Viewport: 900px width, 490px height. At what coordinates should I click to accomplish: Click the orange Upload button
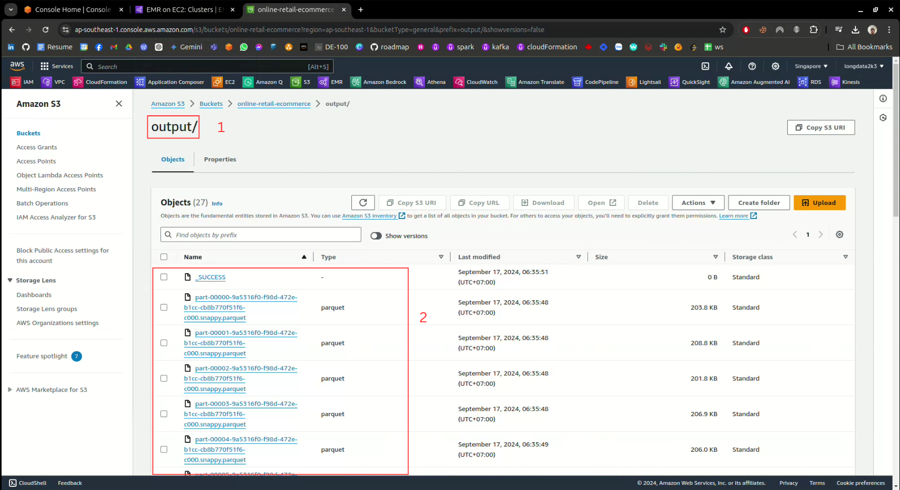click(x=819, y=203)
